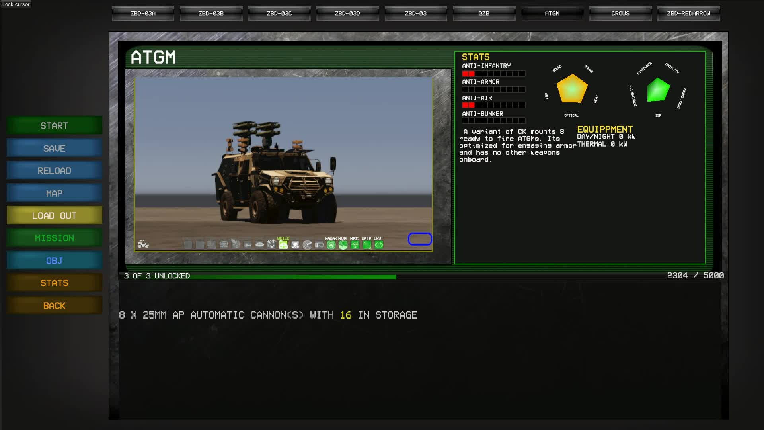This screenshot has width=764, height=430.
Task: Click the radar sweep dish icon
Action: tap(307, 245)
